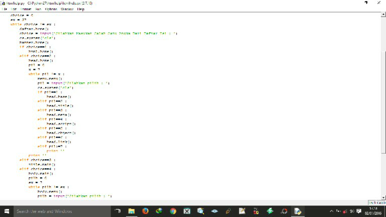Click the Ln/Col status bar indicator
The width and height of the screenshot is (386, 217).
click(377, 203)
